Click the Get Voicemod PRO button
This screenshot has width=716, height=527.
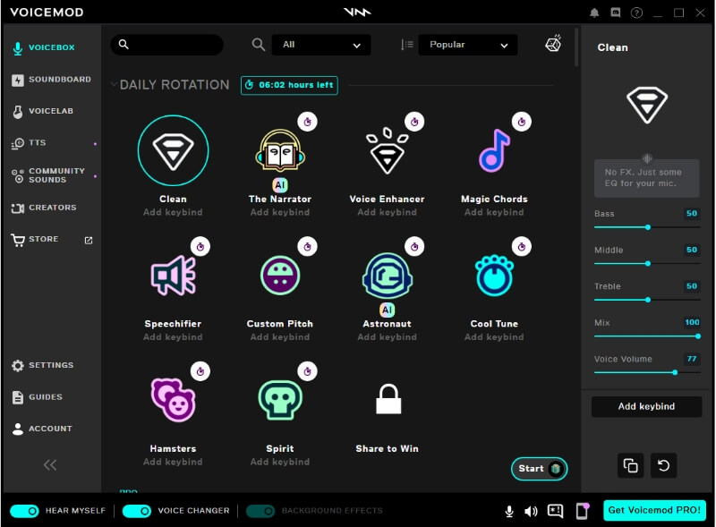[x=654, y=510]
